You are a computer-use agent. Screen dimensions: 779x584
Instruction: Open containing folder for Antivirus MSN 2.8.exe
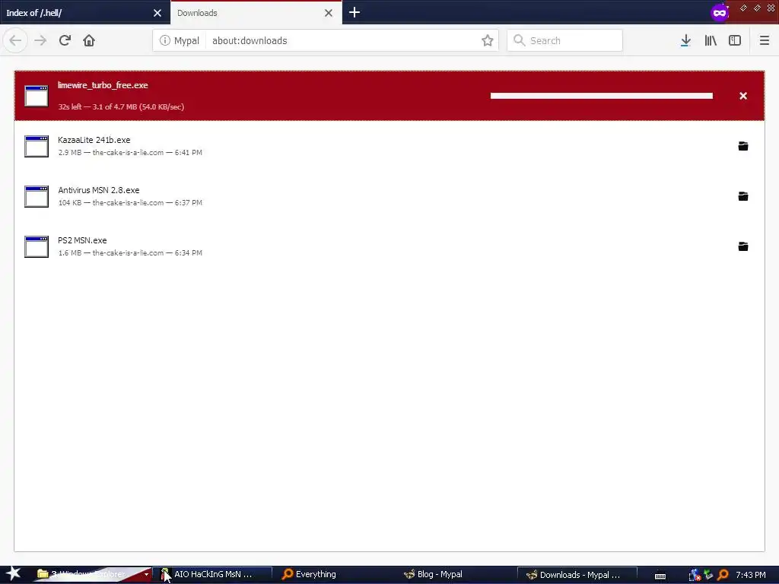point(743,196)
